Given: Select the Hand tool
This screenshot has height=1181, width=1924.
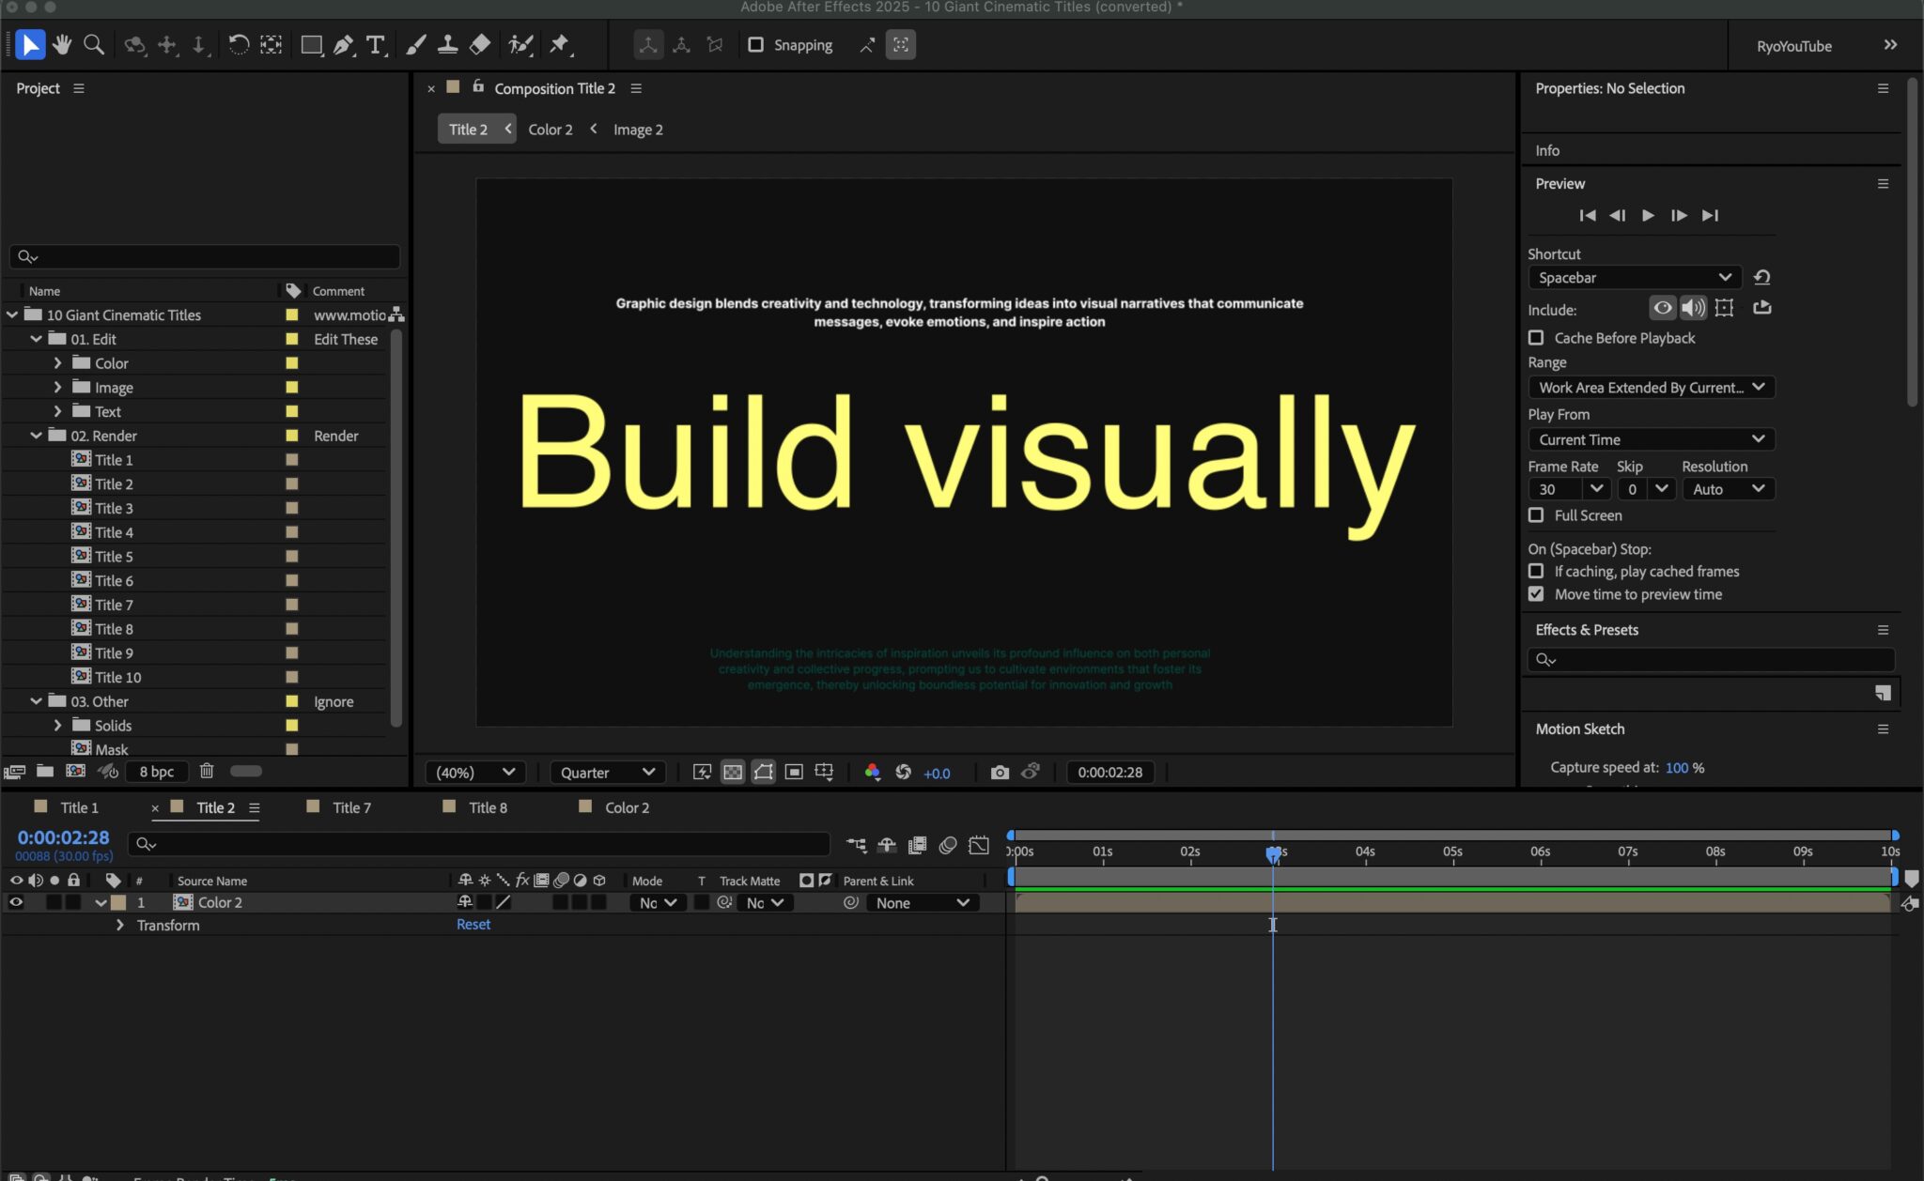Looking at the screenshot, I should (62, 44).
